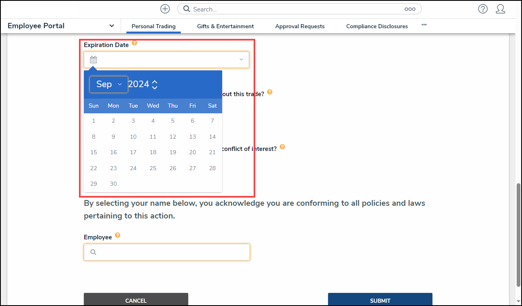This screenshot has height=306, width=522.
Task: Open the Help question mark icon
Action: coord(483,9)
